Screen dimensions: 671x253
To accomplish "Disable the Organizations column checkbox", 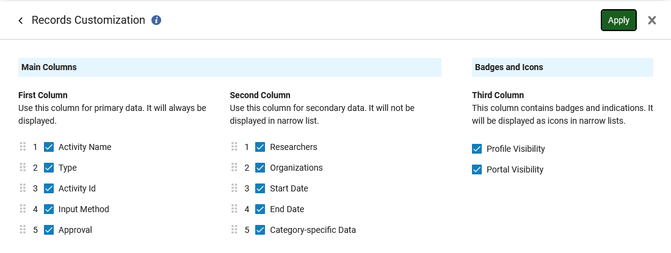I will 260,168.
